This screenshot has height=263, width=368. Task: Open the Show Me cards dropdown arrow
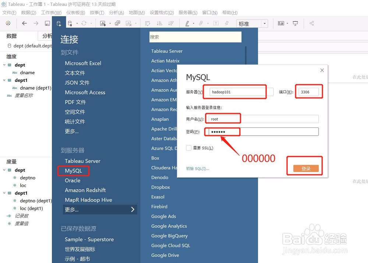287,24
